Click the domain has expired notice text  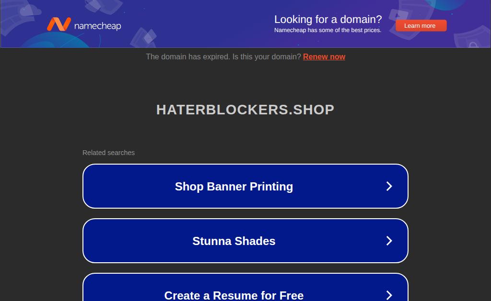click(x=223, y=56)
